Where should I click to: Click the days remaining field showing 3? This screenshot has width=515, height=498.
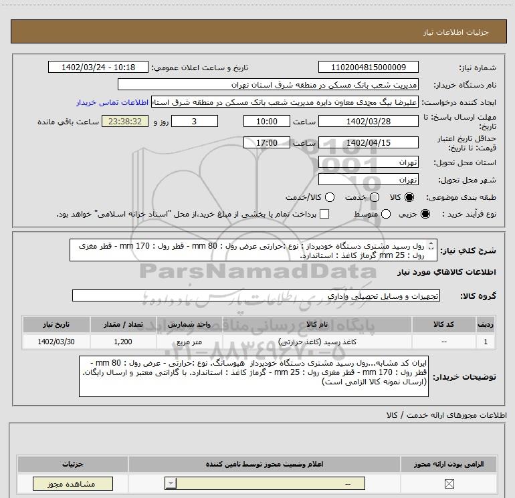pyautogui.click(x=195, y=121)
